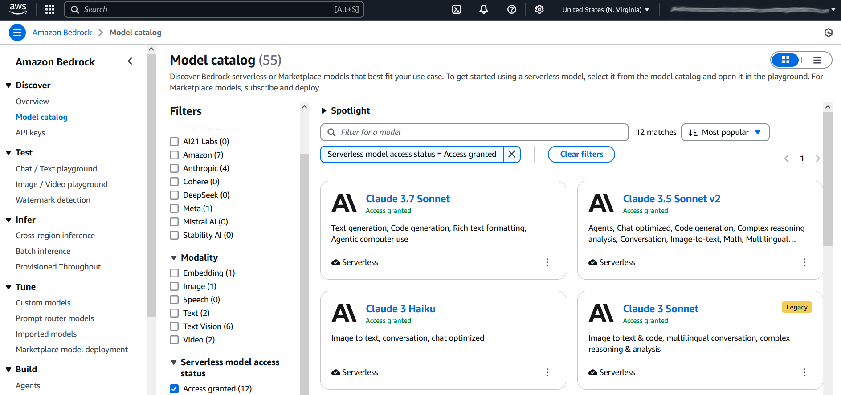841x395 pixels.
Task: Open AWS services grid menu
Action: point(50,9)
